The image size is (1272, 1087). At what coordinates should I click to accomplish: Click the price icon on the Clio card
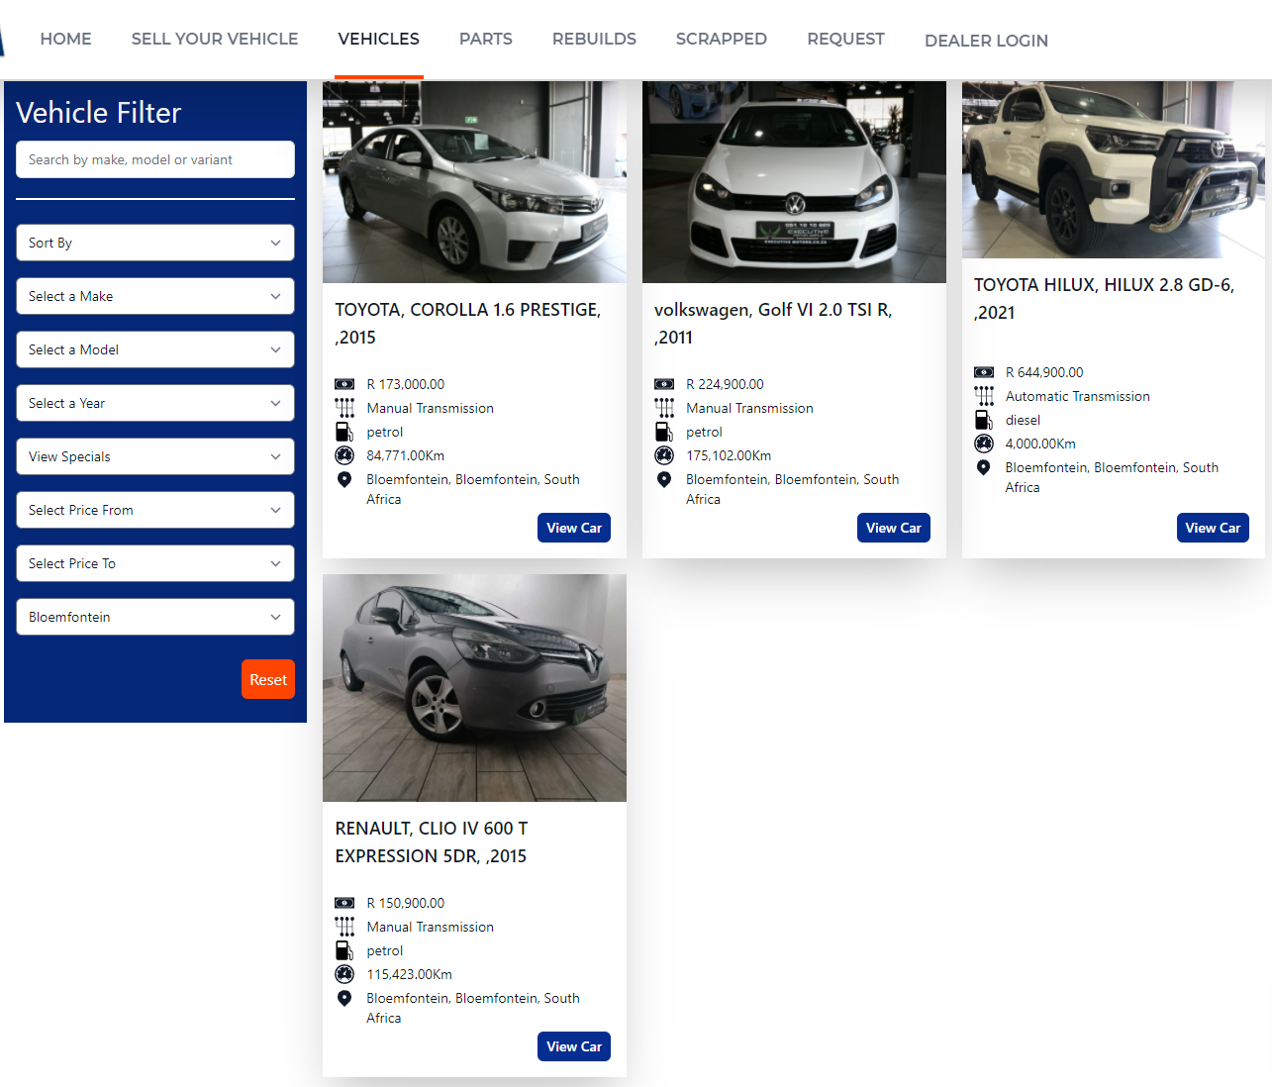pos(344,903)
